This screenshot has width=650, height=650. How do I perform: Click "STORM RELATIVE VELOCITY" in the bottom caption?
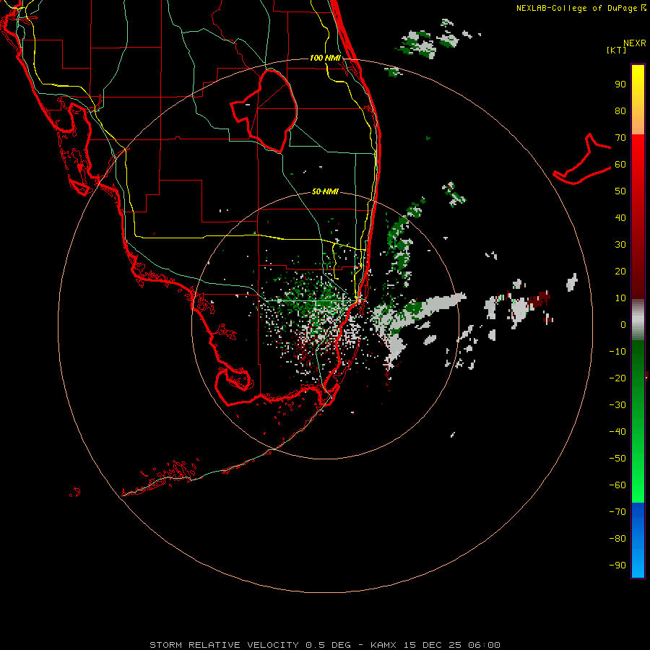tap(224, 645)
